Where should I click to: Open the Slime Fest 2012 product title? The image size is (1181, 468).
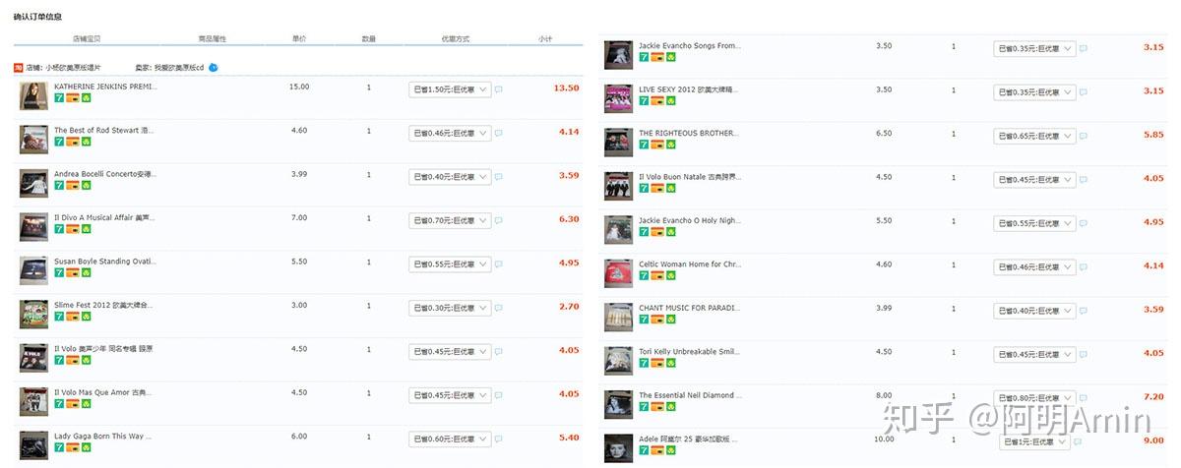point(103,305)
